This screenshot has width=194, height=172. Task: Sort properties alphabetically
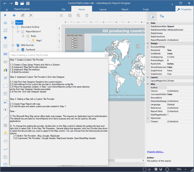tap(162, 16)
